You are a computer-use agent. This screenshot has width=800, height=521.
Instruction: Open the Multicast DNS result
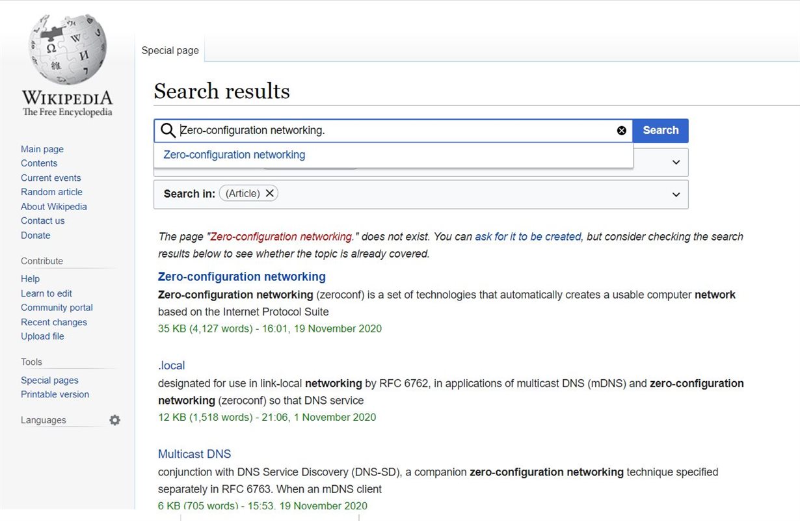pyautogui.click(x=194, y=454)
